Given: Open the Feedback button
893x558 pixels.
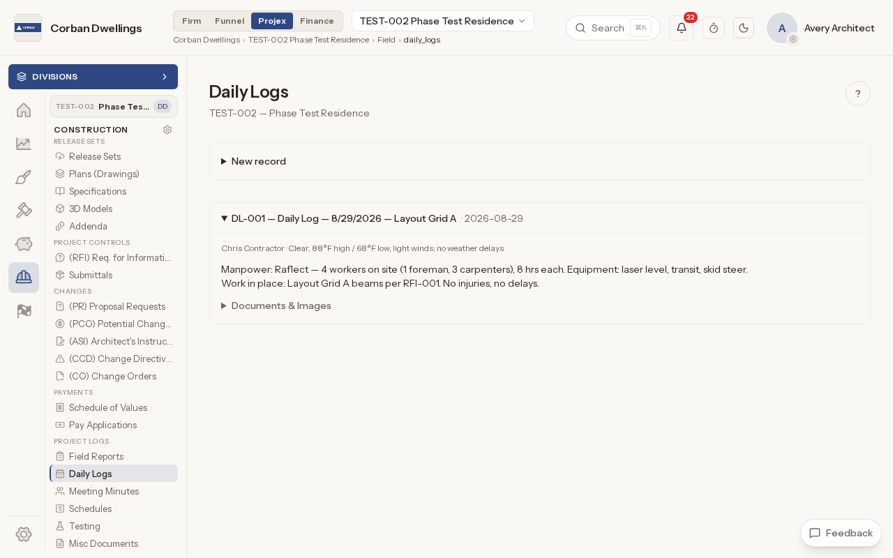Looking at the screenshot, I should (x=841, y=533).
